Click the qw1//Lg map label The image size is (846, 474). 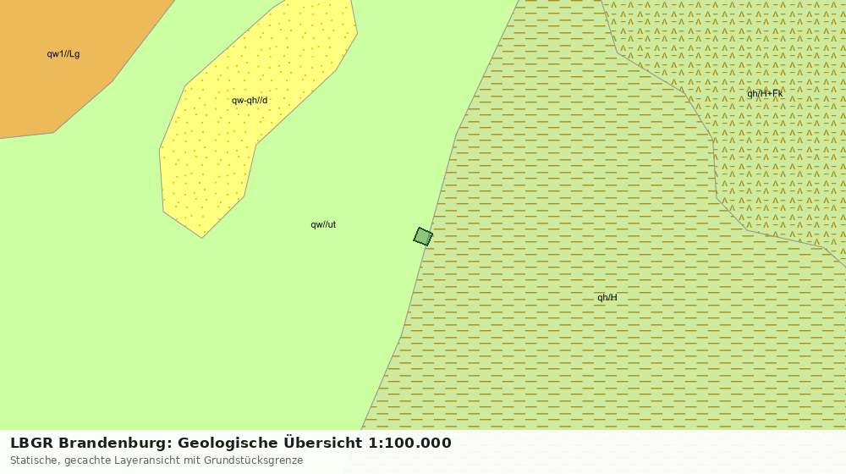pyautogui.click(x=63, y=54)
